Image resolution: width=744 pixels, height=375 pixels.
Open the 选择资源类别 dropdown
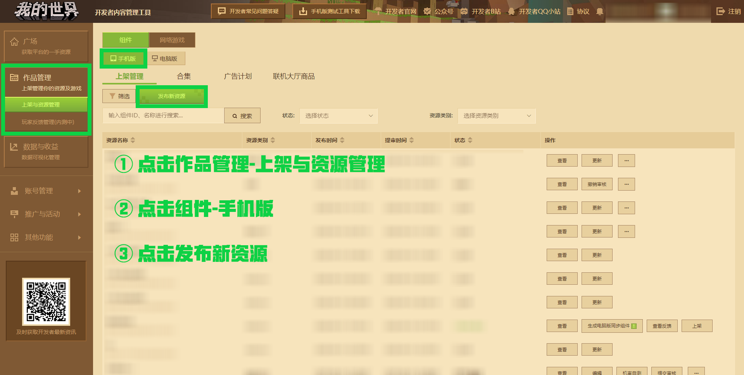pyautogui.click(x=497, y=116)
